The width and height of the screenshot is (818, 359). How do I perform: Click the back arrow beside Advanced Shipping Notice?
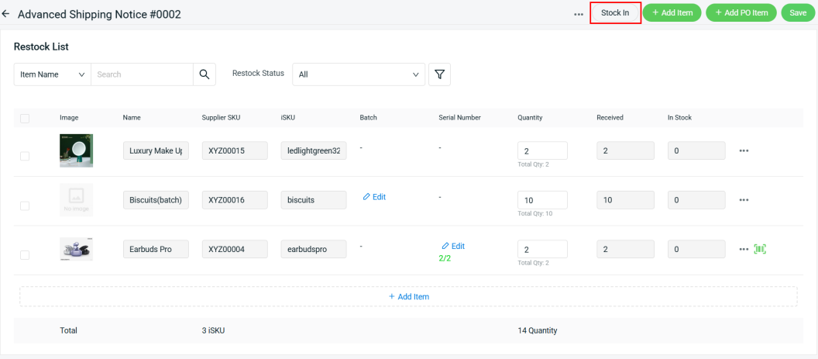6,14
